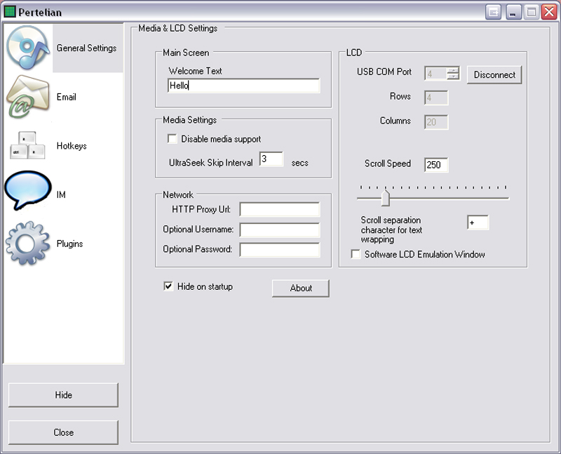Click the Plugins gear icon

tap(27, 243)
